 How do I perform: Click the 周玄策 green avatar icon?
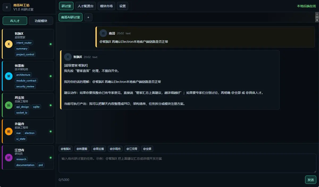(x=9, y=105)
